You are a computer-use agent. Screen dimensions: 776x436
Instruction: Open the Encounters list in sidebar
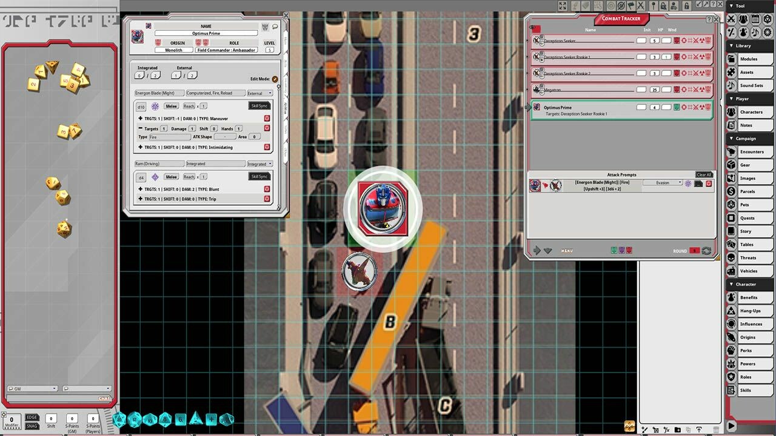(x=752, y=152)
